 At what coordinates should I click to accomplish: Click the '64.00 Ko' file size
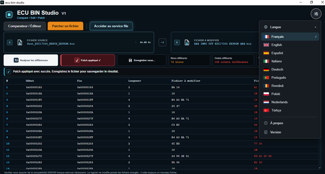145,42
